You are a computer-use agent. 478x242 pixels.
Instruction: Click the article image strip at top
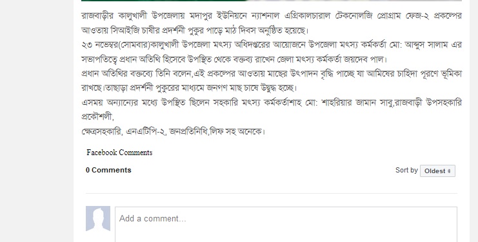pyautogui.click(x=272, y=1)
